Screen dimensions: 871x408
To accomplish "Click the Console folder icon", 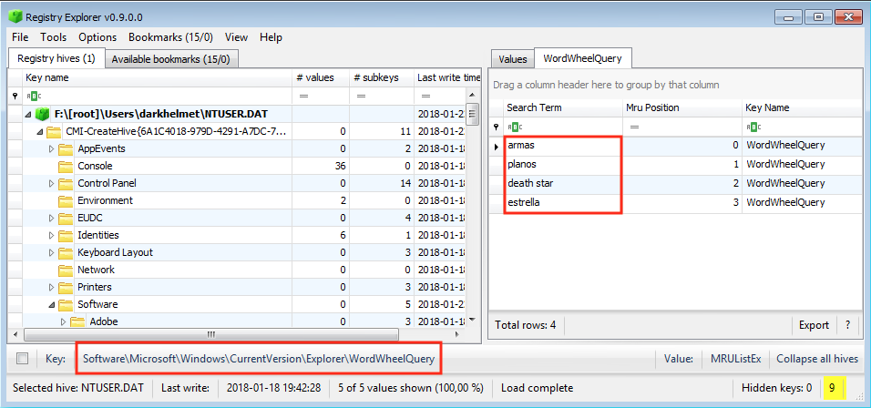I will point(65,166).
